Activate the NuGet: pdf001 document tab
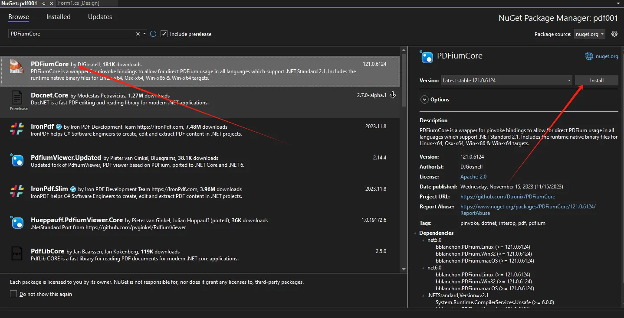 click(19, 3)
